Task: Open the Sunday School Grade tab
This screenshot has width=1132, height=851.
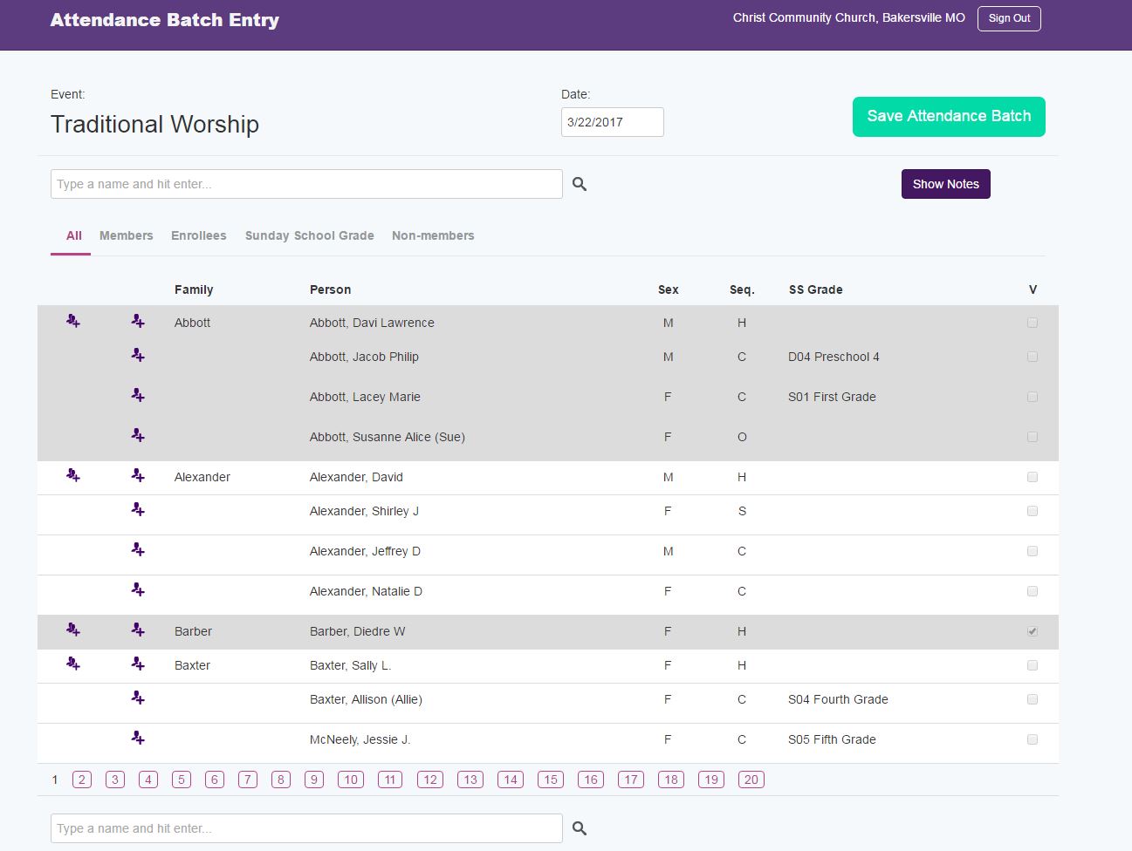Action: 309,235
